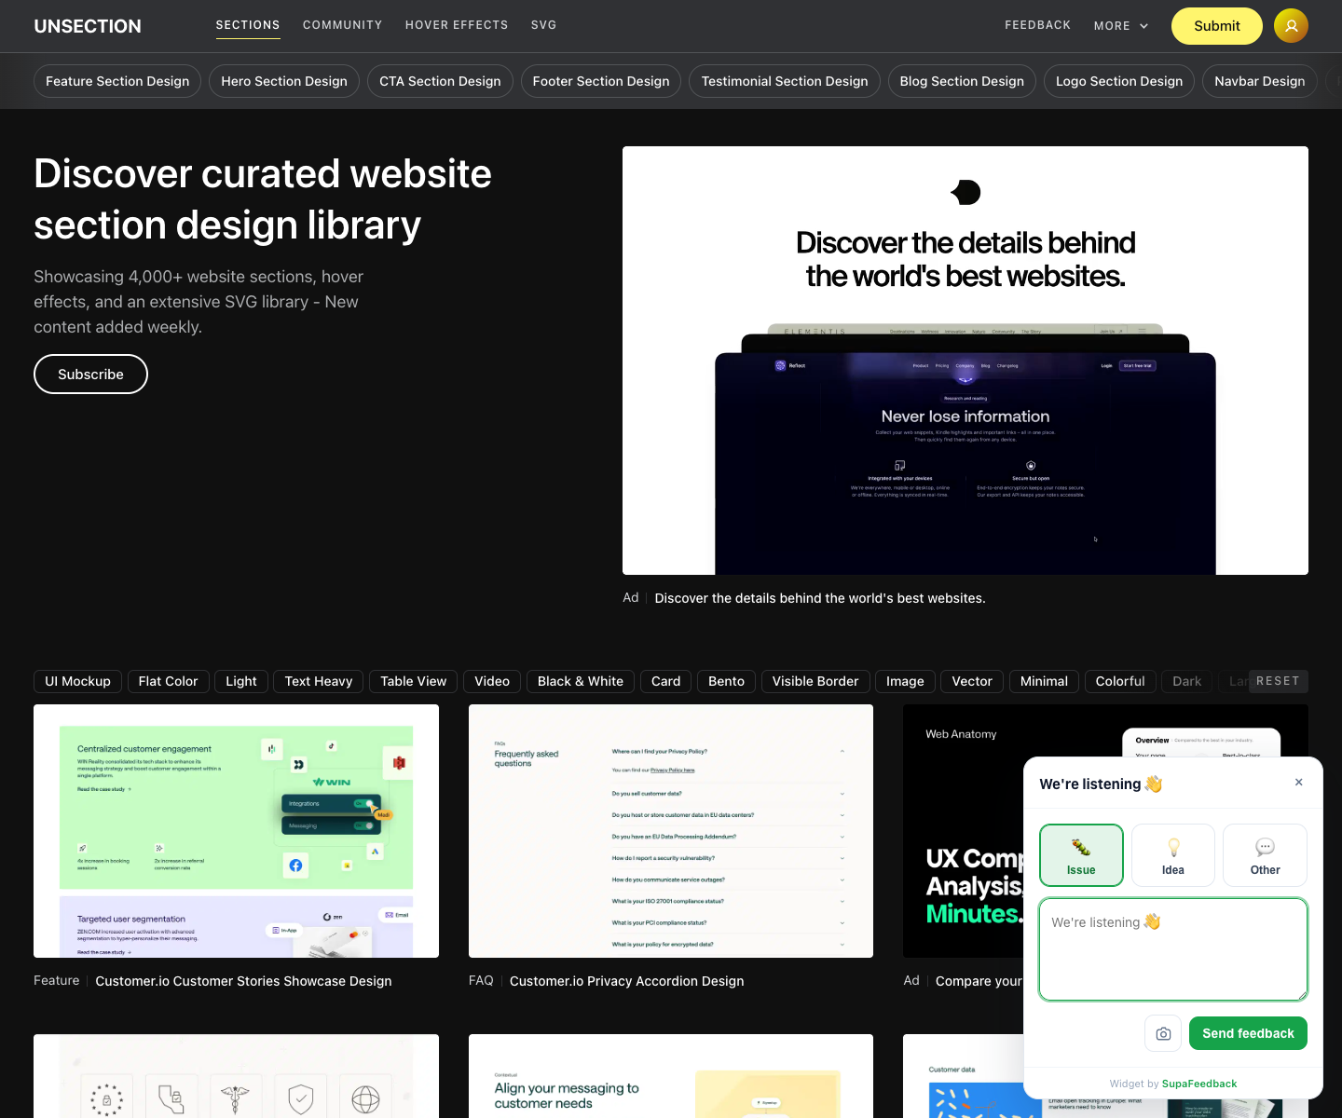
Task: Toggle the Image filter tag
Action: point(905,681)
